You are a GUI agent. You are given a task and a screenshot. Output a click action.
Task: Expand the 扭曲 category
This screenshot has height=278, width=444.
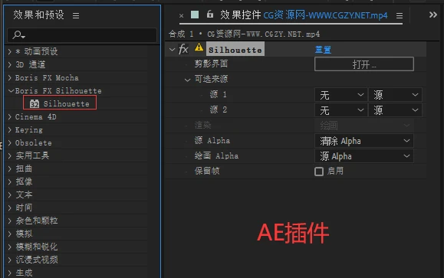point(10,168)
